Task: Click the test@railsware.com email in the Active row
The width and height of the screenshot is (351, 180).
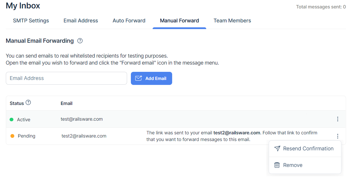Action: 81,119
